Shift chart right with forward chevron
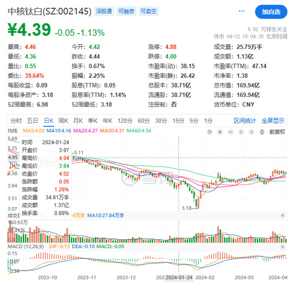This screenshot has width=294, height=284. (x=252, y=132)
